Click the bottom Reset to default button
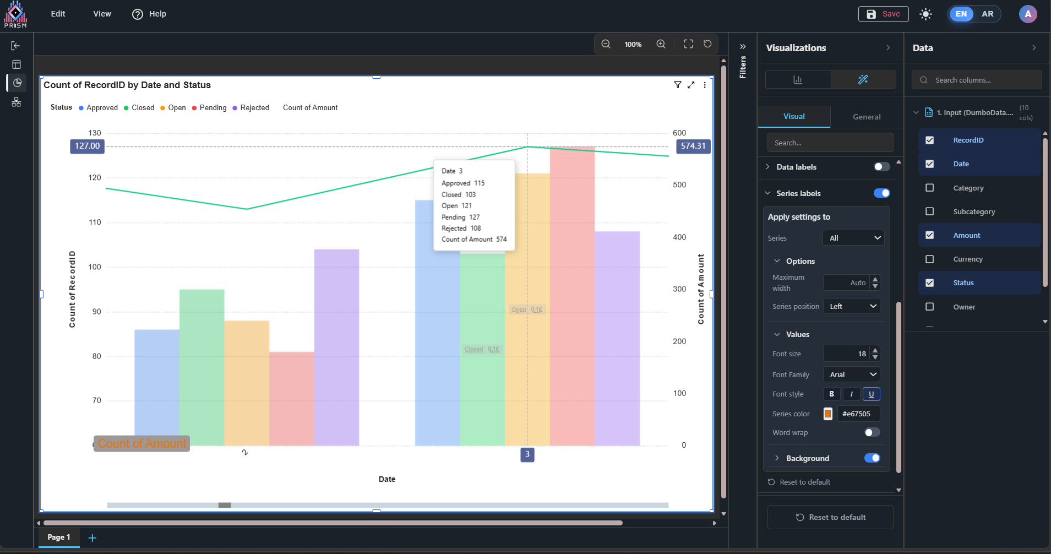Screen dimensions: 1051x554 click(830, 517)
